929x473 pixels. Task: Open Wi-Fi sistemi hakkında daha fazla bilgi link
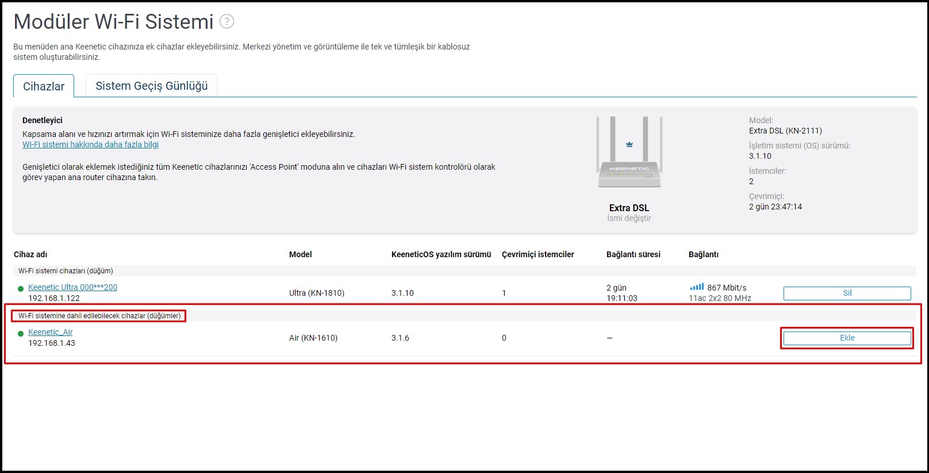(x=90, y=144)
